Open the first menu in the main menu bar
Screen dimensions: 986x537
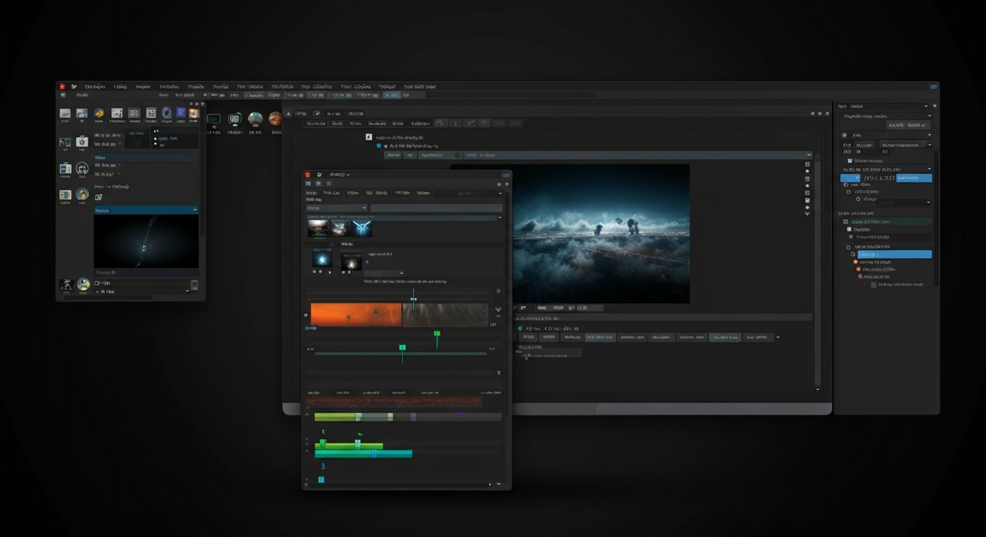point(94,87)
